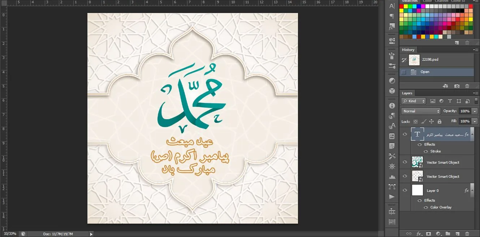Pick the yellow swatch in top row
Viewport: 480px width, 237px height.
click(406, 6)
